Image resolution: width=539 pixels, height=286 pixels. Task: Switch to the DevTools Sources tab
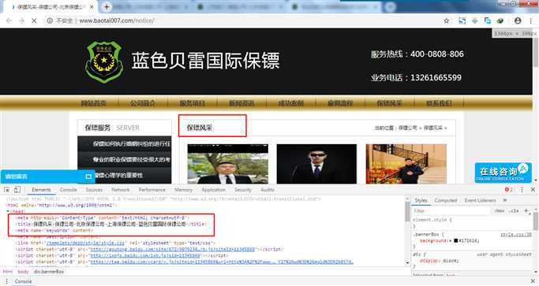click(94, 190)
